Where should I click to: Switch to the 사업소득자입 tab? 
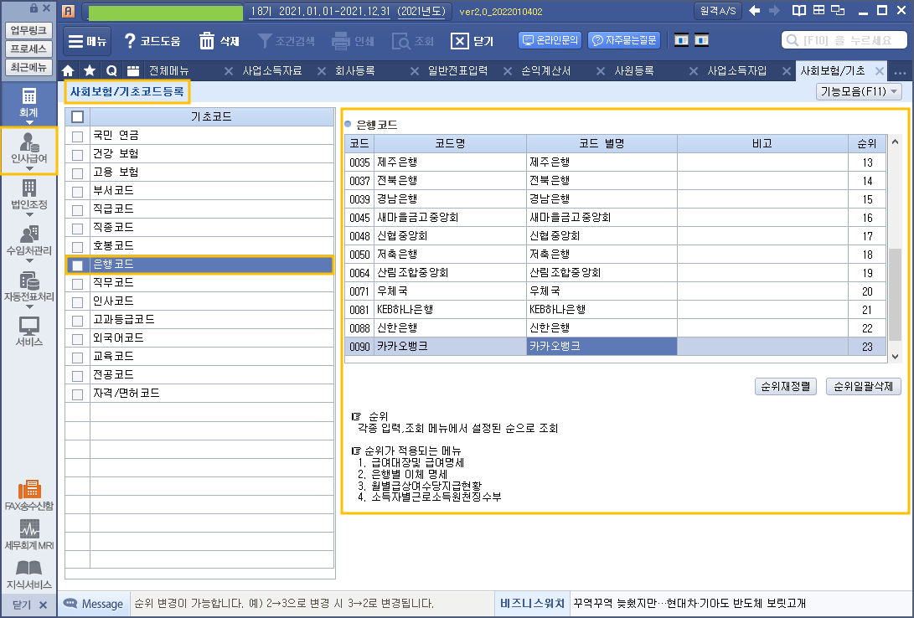736,71
